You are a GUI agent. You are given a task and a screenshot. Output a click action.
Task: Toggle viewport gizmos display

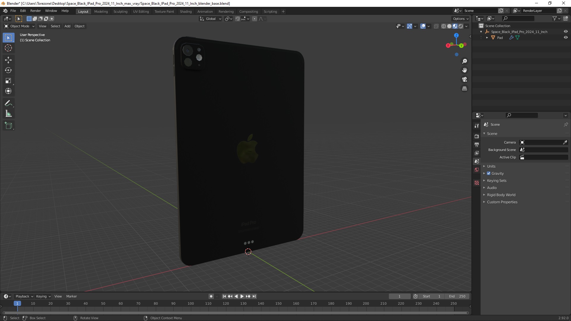410,26
